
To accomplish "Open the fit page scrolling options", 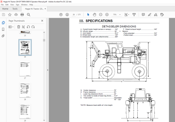I will tap(127, 15).
